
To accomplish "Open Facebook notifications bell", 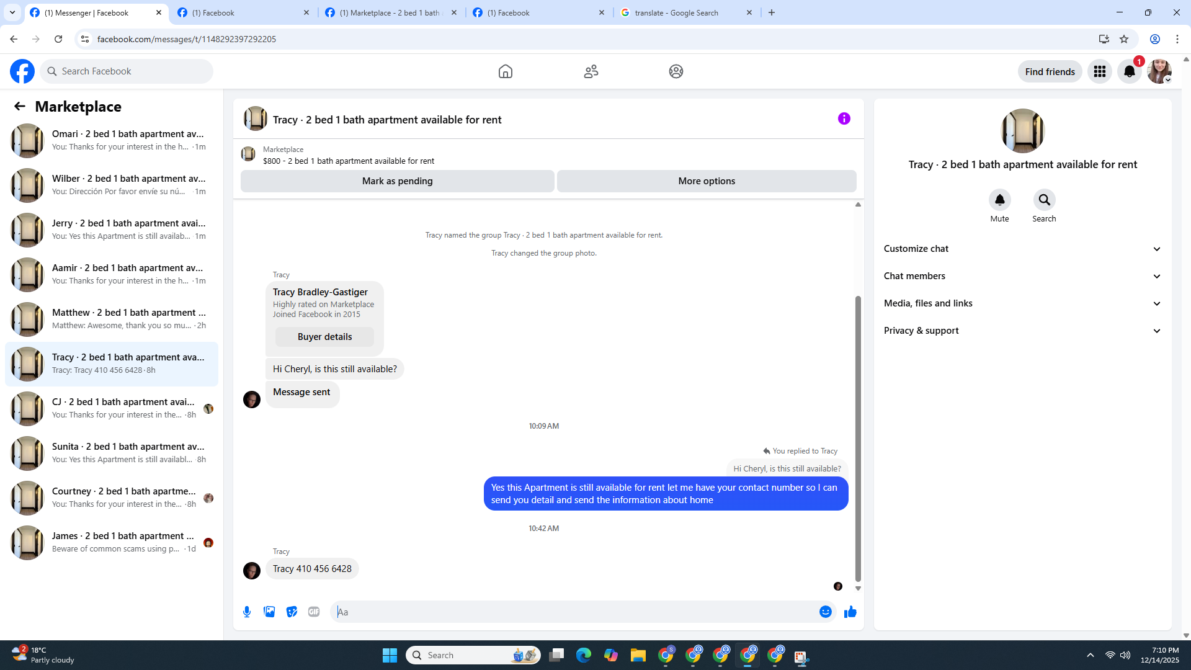I will 1129,71.
